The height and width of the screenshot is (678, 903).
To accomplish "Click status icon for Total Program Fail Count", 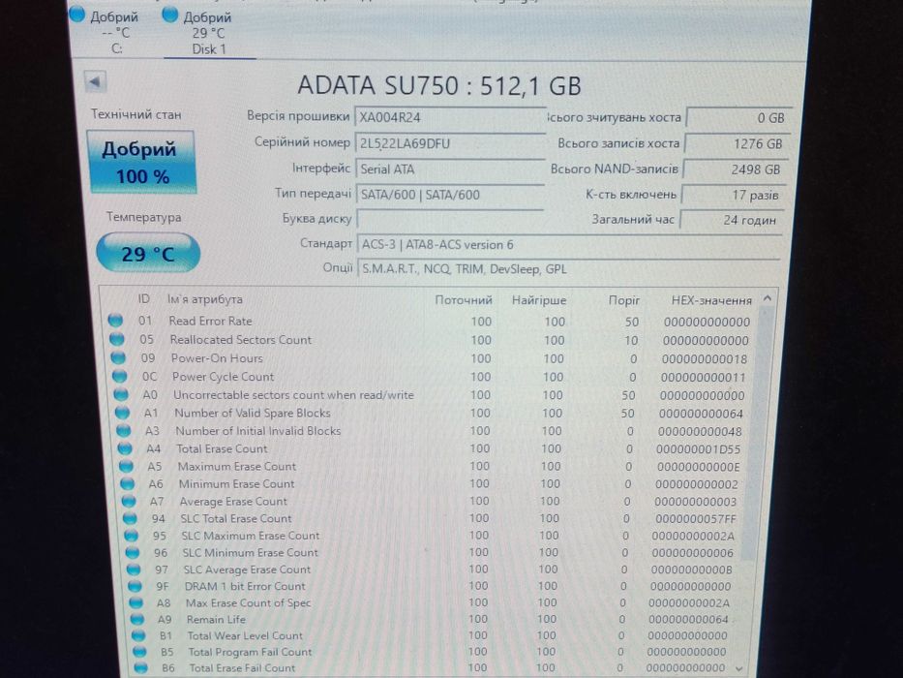I will click(139, 652).
